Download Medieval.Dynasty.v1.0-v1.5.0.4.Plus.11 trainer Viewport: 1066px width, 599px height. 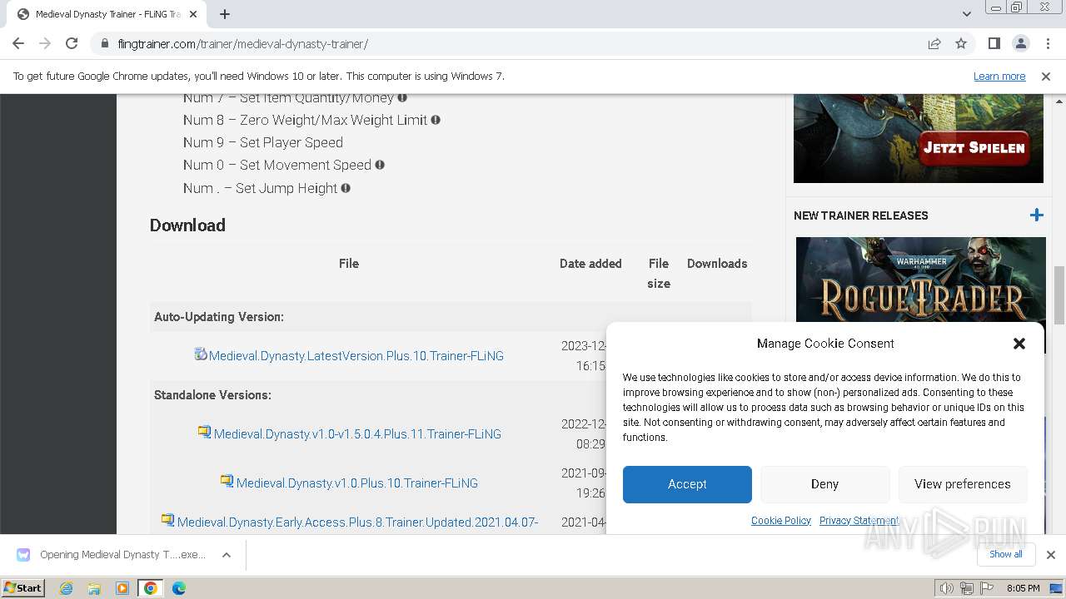pos(357,434)
